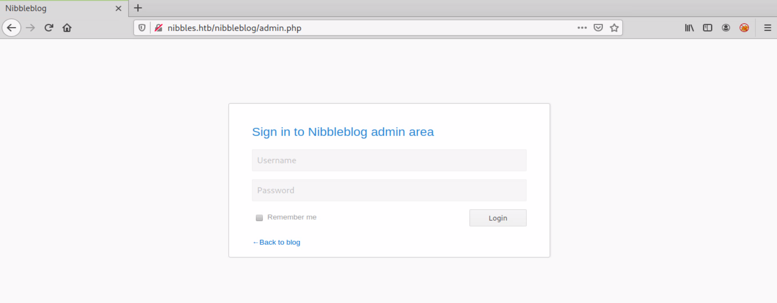This screenshot has height=303, width=777.
Task: Toggle the browser sidebar view
Action: coord(708,28)
